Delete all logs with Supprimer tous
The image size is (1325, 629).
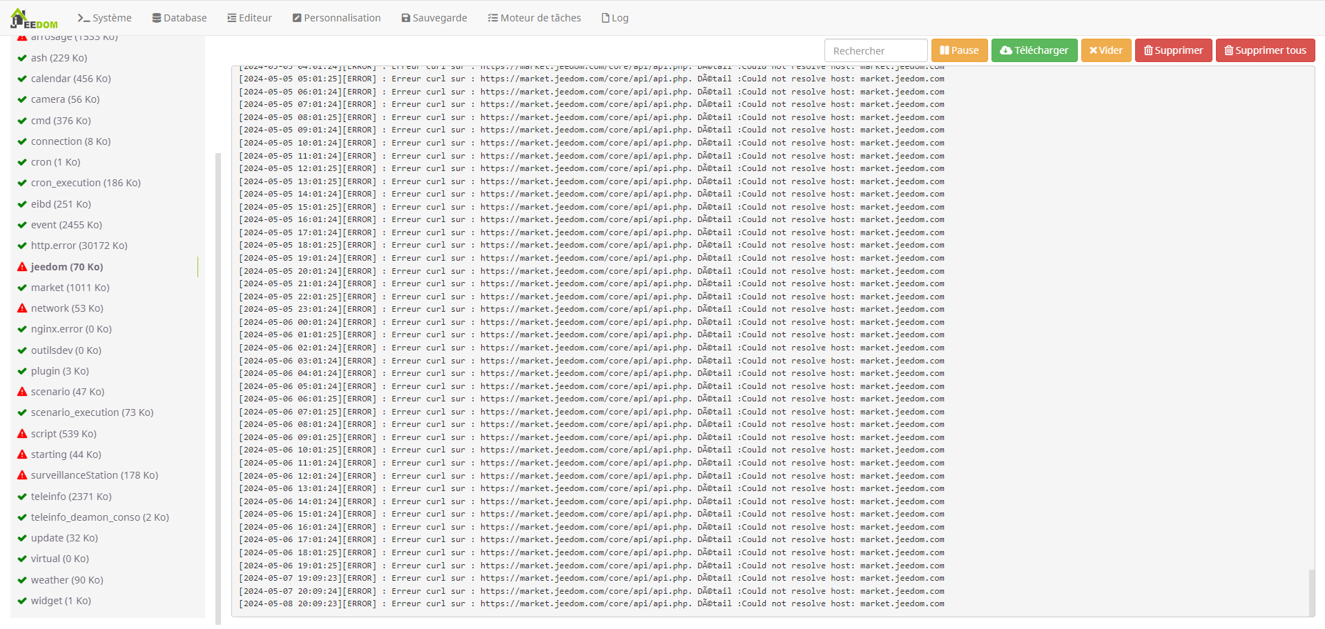[1265, 50]
